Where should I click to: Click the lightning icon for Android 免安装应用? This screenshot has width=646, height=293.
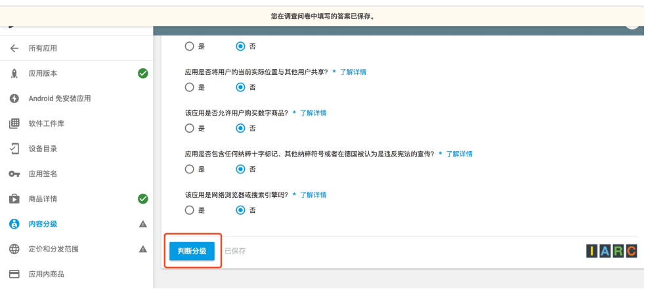point(14,99)
